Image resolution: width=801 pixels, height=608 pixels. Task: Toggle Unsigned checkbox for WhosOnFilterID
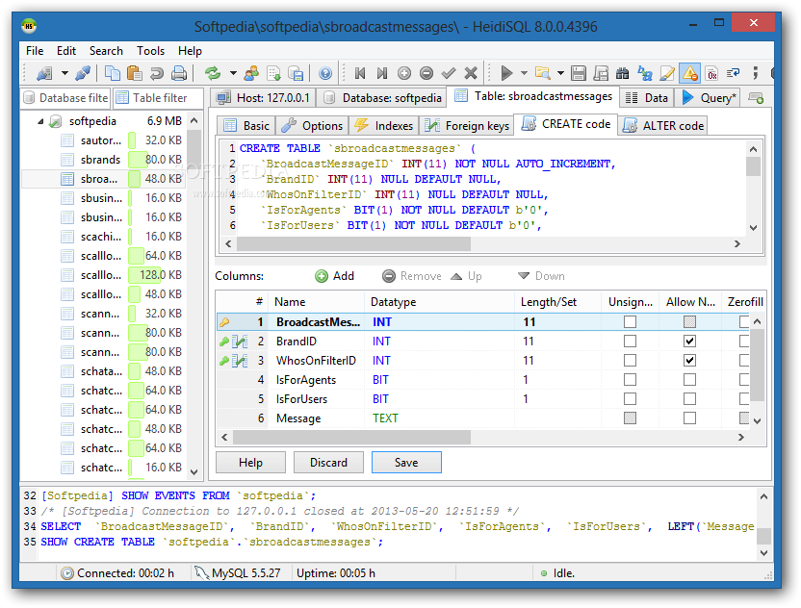point(630,361)
